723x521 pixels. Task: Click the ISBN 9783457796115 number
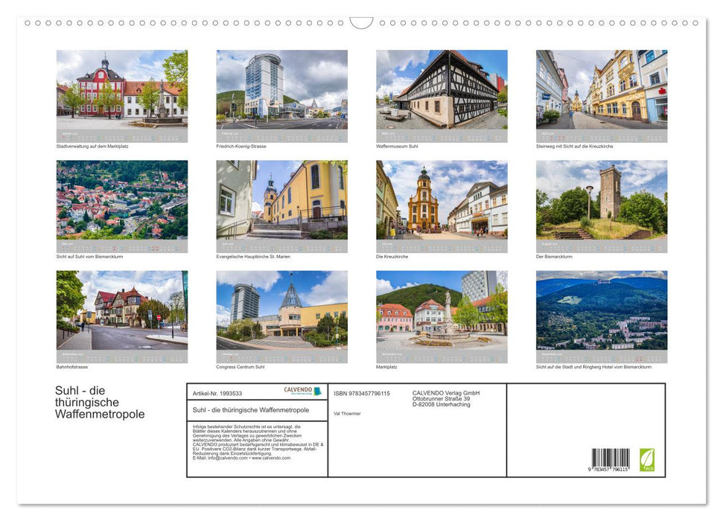(362, 393)
